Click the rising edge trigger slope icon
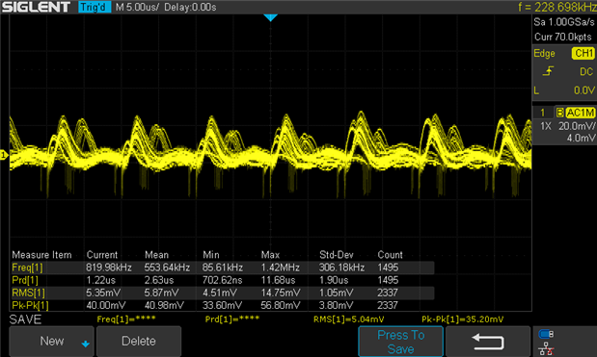The image size is (597, 357). click(x=548, y=71)
